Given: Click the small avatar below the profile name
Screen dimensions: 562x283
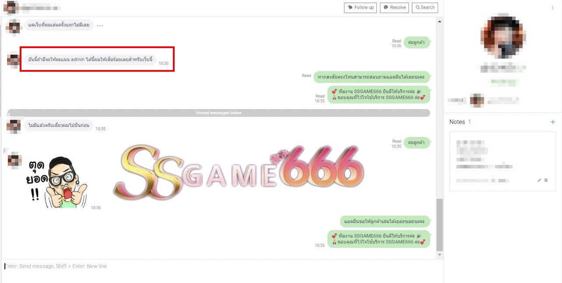Looking at the screenshot, I should (x=477, y=101).
